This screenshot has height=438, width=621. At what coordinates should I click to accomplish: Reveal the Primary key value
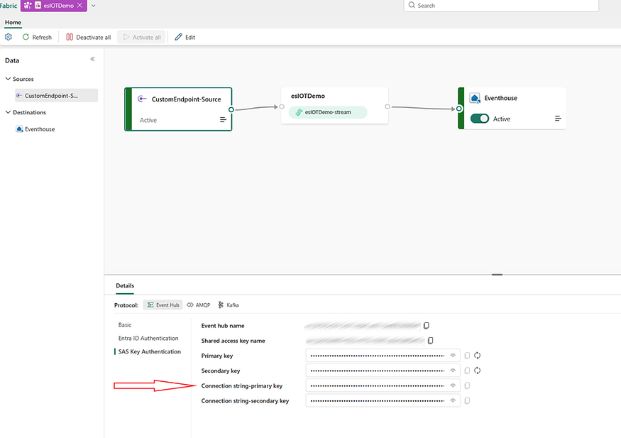coord(453,356)
